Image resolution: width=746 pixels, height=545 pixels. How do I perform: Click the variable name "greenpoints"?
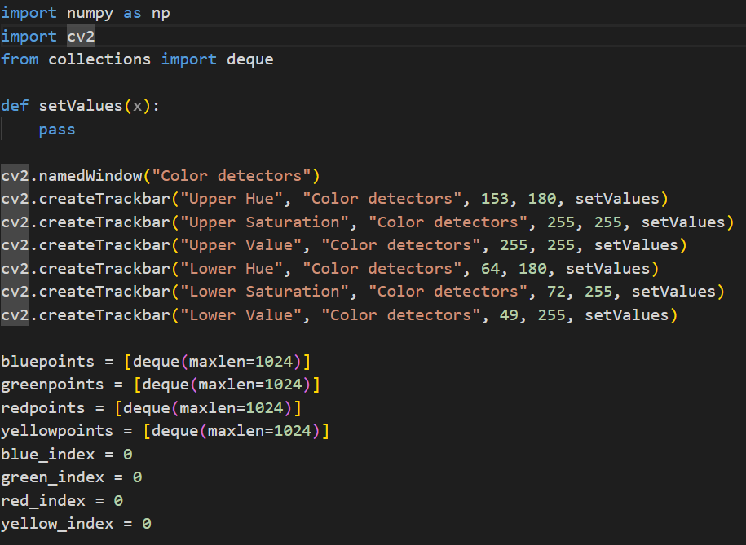click(52, 385)
